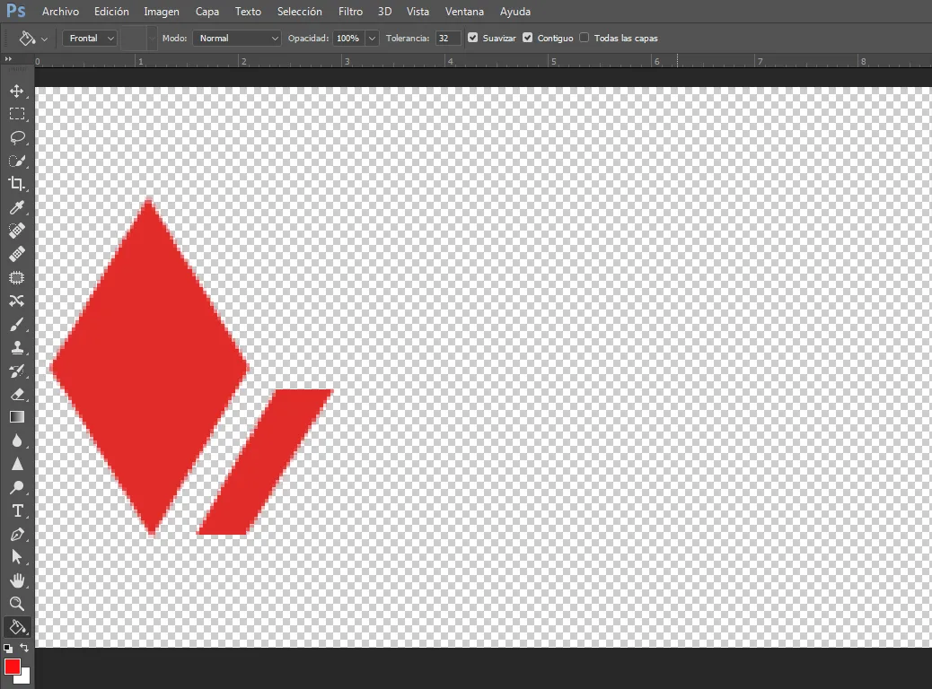Click the Tolerancia value field
The image size is (932, 689).
coord(448,38)
